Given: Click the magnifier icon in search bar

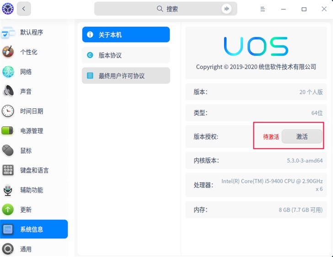Looking at the screenshot, I should point(160,9).
